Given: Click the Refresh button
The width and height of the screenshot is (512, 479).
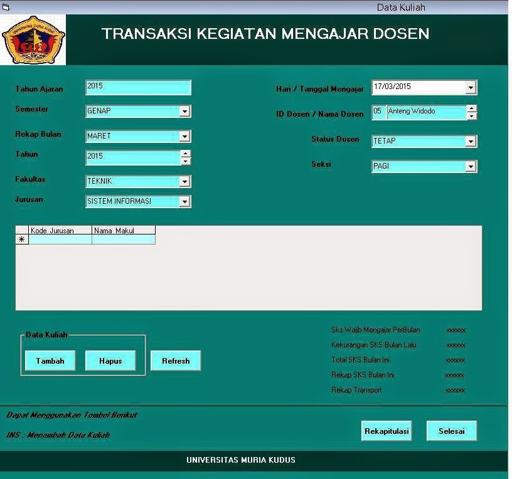Looking at the screenshot, I should [176, 361].
